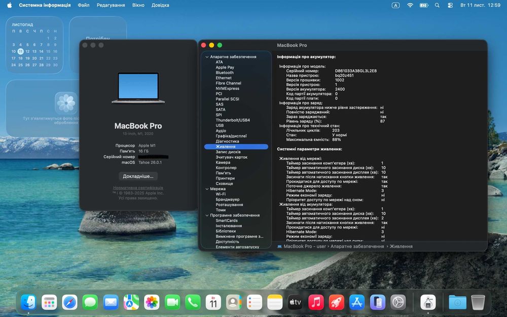Select the Живлення row in the sidebar

(236, 147)
